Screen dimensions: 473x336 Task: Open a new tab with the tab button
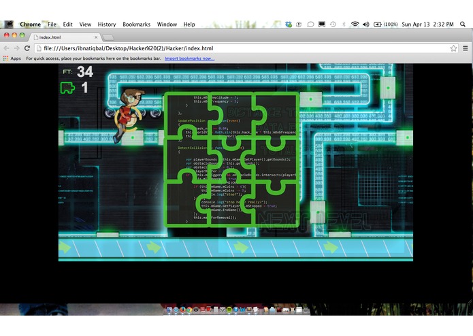point(108,37)
